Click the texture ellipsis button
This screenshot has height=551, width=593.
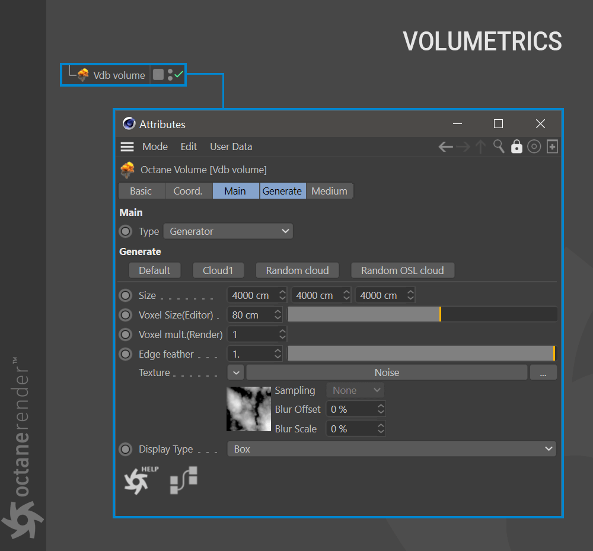click(x=543, y=372)
